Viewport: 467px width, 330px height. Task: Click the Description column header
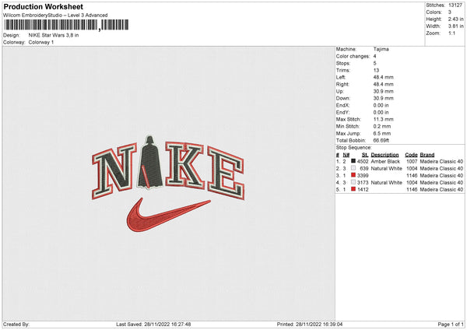click(384, 155)
